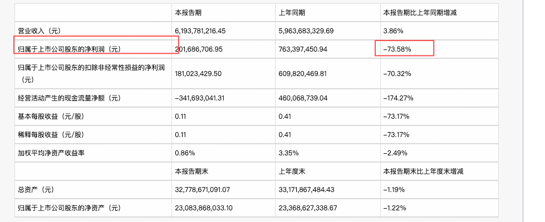The image size is (545, 222).
Task: Click the value 763,397,450.94
Action: [x=303, y=49]
